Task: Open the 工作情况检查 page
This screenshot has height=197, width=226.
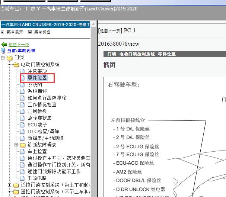Action: 42,104
